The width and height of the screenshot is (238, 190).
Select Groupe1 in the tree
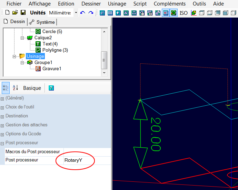click(43, 62)
